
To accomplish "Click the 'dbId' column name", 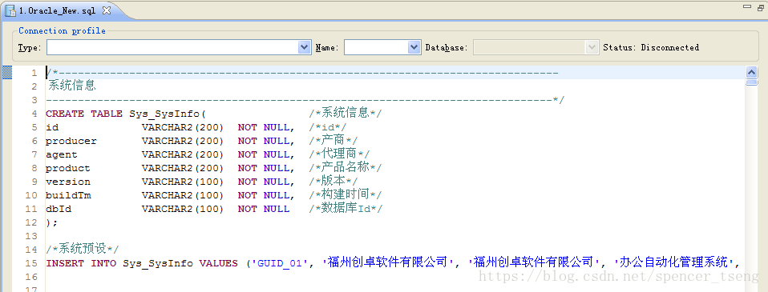I will pyautogui.click(x=59, y=209).
